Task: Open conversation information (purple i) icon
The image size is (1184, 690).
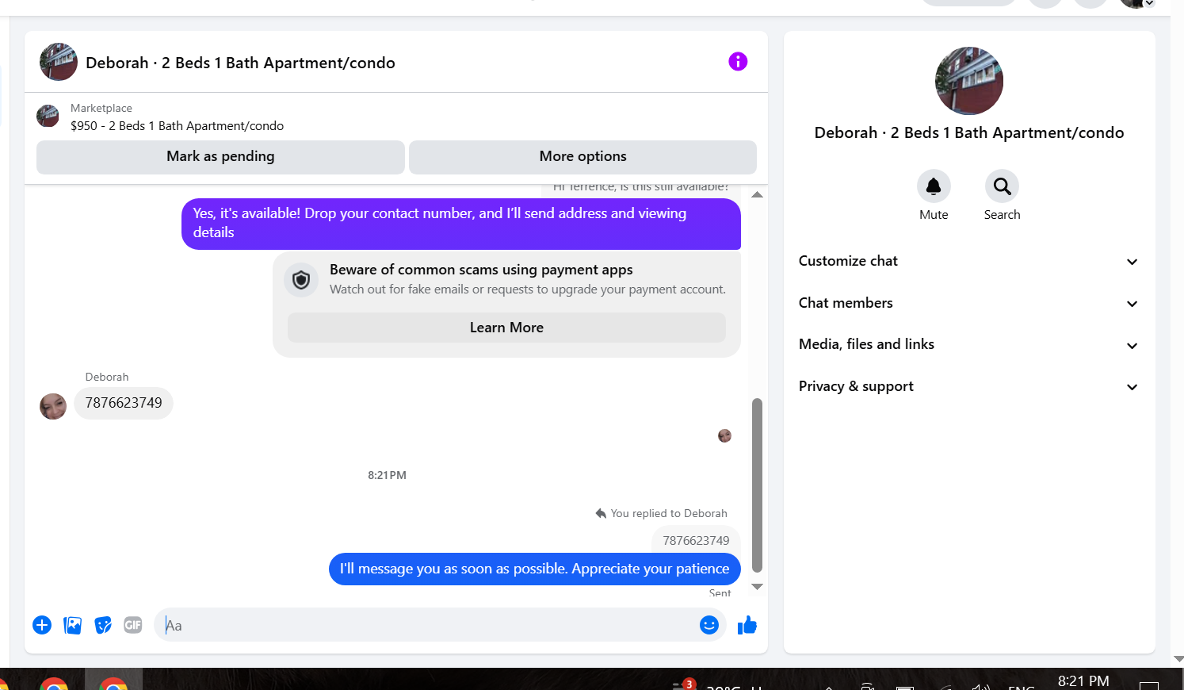Action: pyautogui.click(x=738, y=61)
